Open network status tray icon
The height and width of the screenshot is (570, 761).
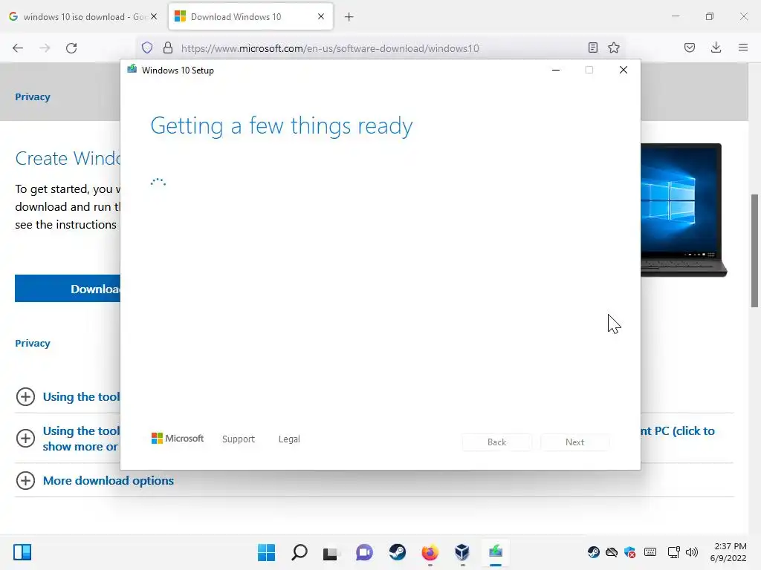673,552
